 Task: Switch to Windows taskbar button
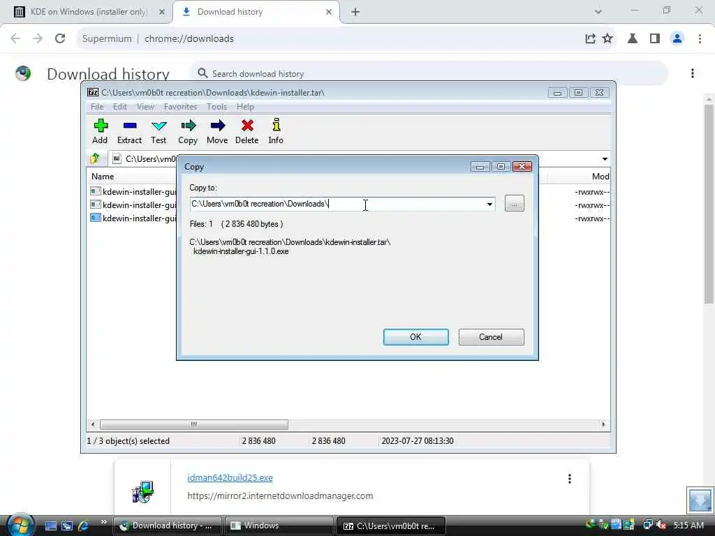[x=279, y=526]
